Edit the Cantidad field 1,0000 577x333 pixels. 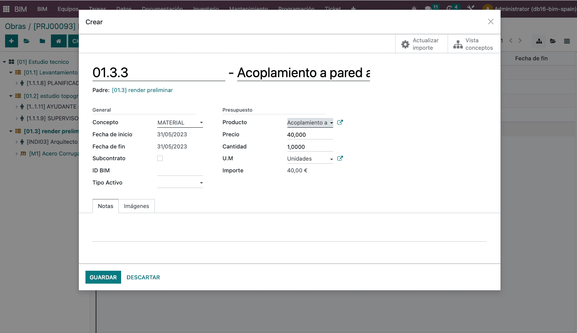310,147
